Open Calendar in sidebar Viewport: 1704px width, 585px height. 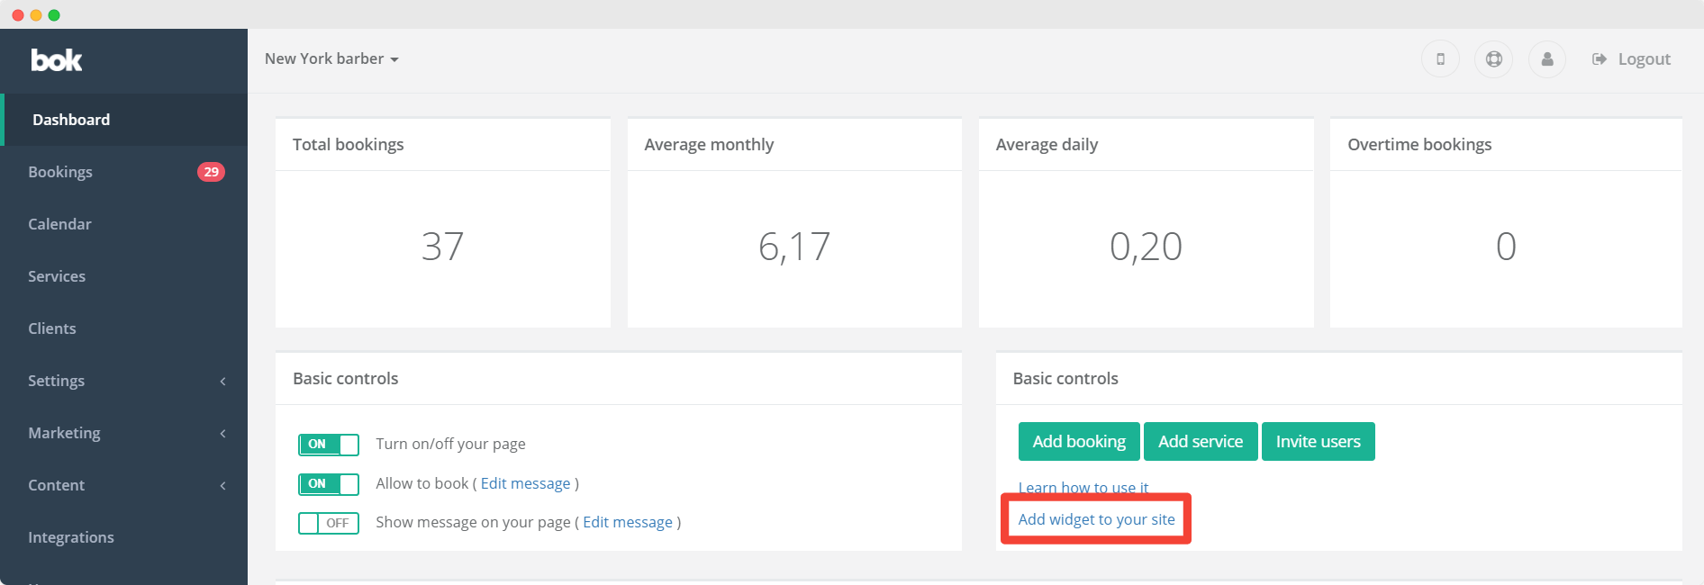[124, 224]
